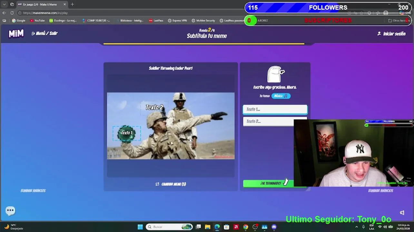Open Microsoft Edge from taskbar
The height and width of the screenshot is (232, 414).
pos(217,227)
